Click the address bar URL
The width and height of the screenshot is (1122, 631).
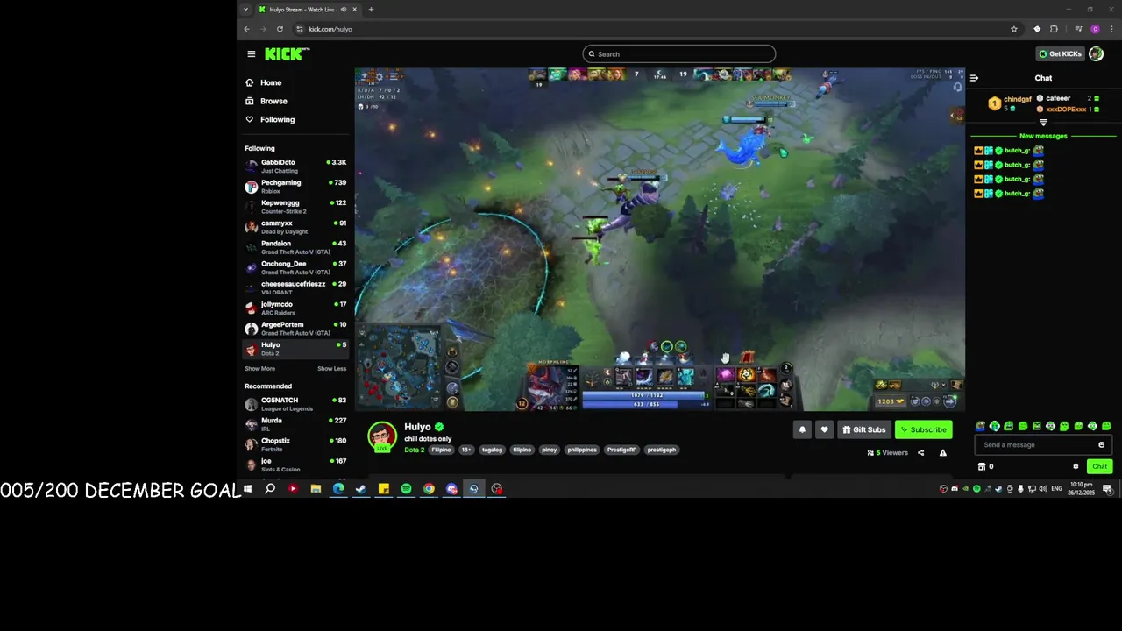[x=330, y=29]
